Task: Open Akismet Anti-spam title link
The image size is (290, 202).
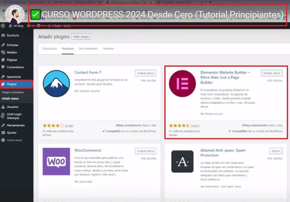Action: 223,153
